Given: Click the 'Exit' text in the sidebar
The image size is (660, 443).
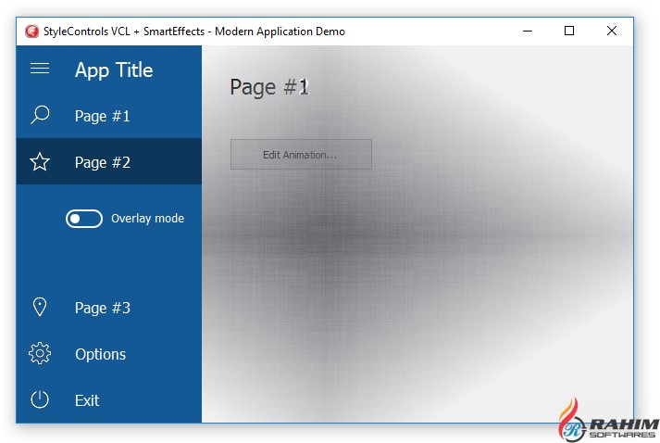Looking at the screenshot, I should 87,400.
